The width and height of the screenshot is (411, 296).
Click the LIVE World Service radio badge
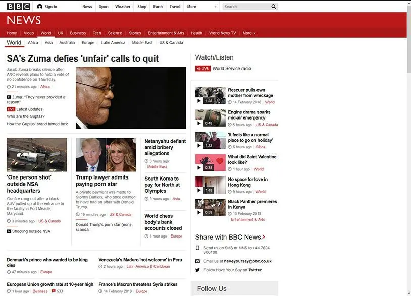(202, 68)
